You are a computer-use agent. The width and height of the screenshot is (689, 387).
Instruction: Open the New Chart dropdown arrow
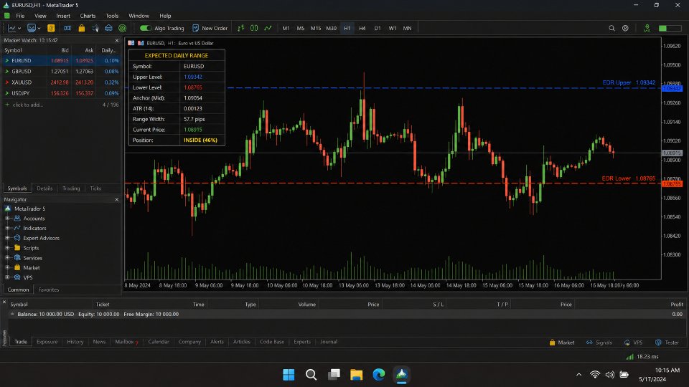click(x=19, y=29)
